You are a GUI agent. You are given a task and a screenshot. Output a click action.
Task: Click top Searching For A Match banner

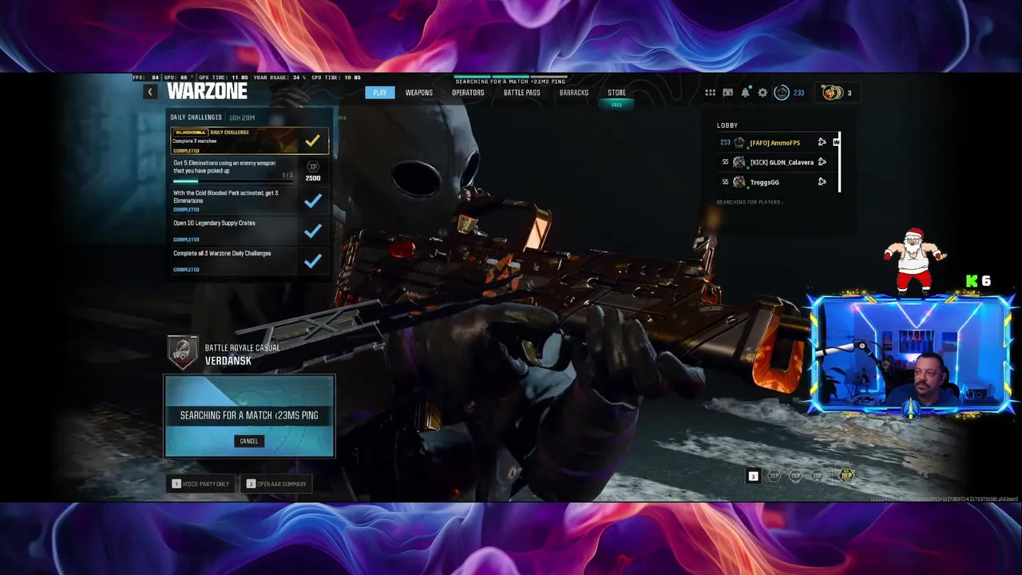coord(510,81)
